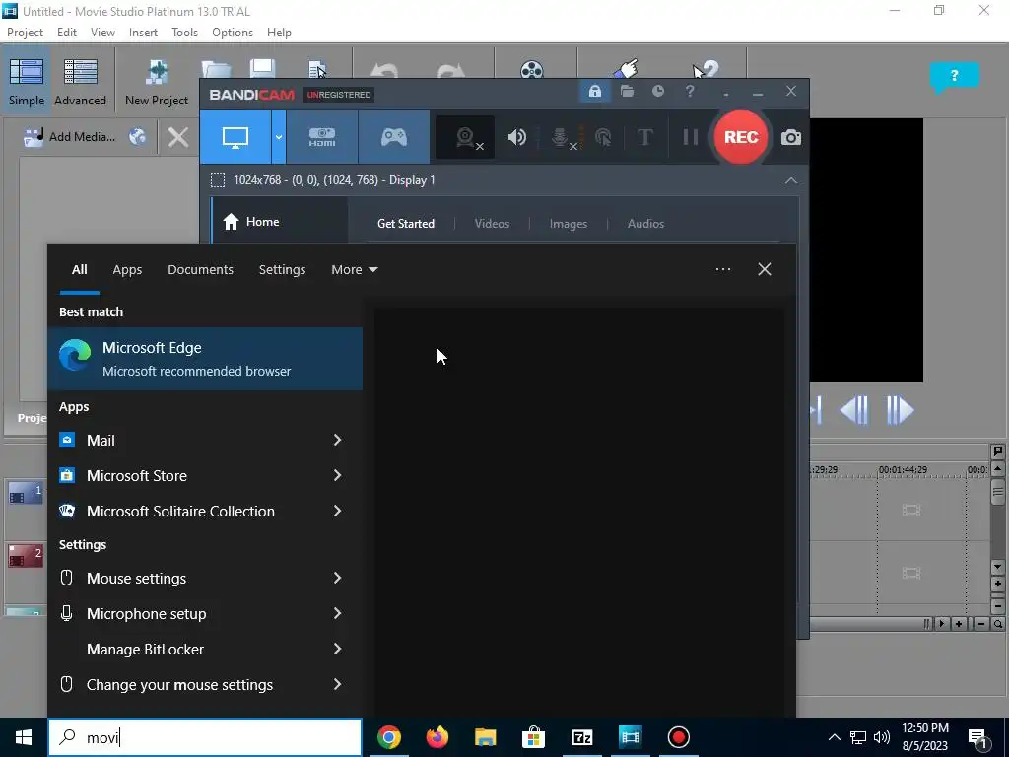This screenshot has height=757, width=1009.
Task: Click Bandicam pause recording button
Action: (691, 137)
